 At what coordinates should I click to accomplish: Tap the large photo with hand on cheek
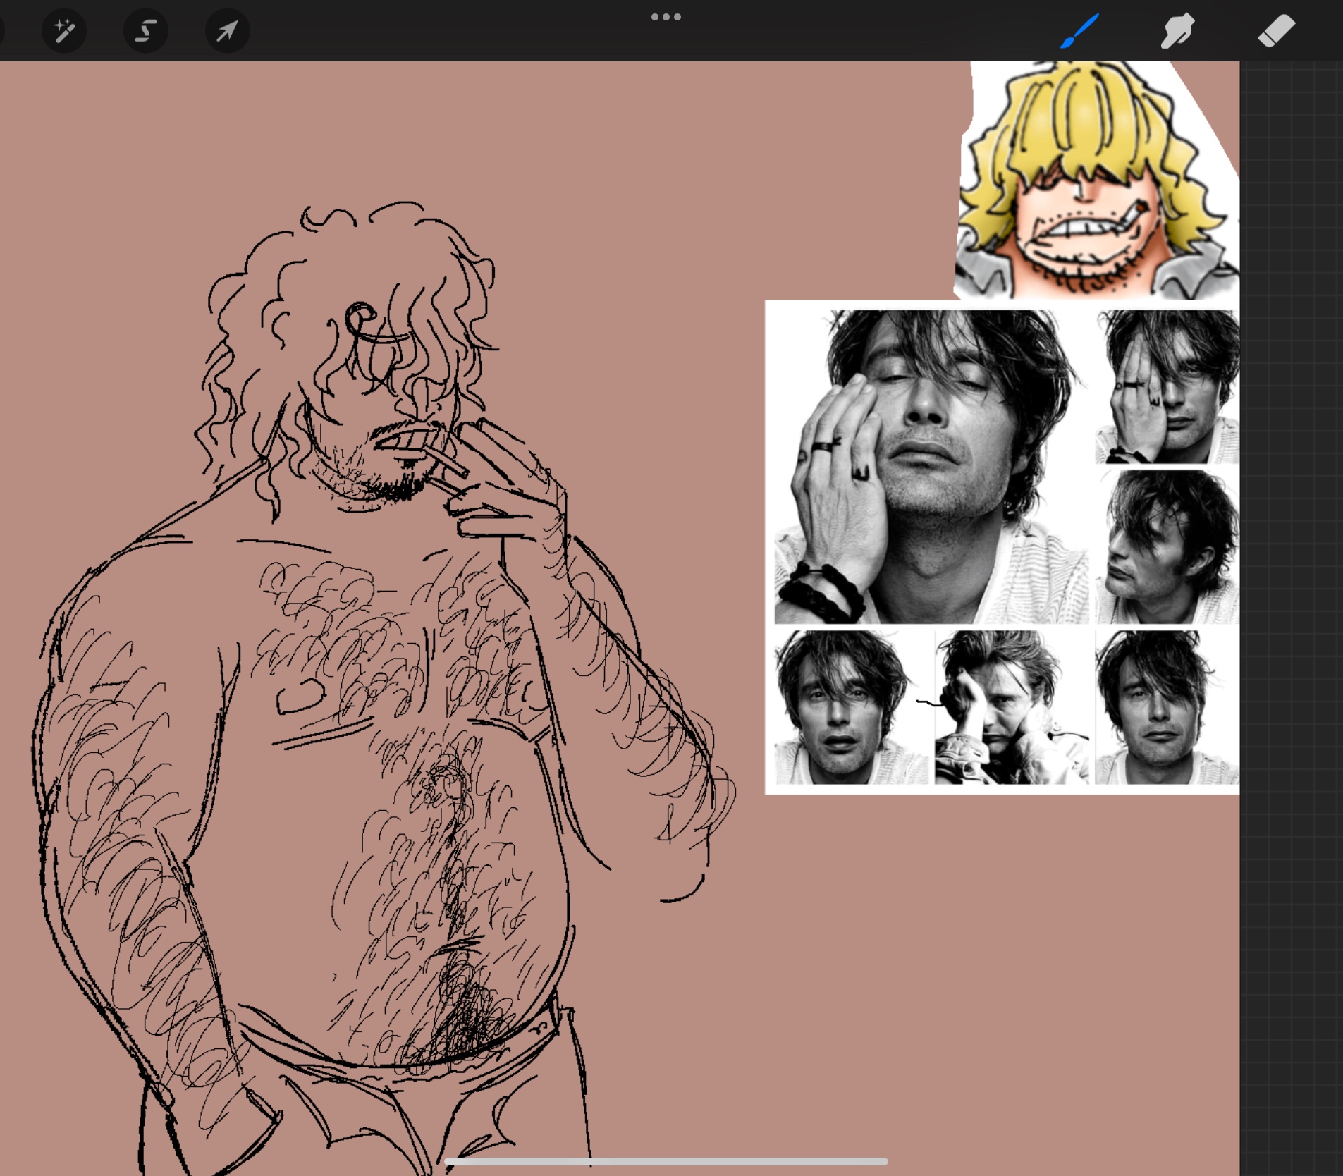tap(931, 465)
